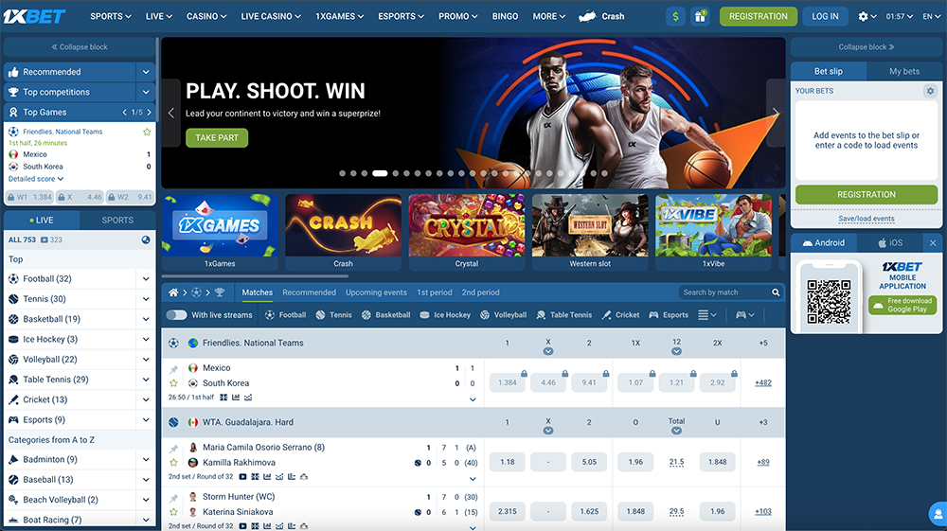Click the 1XBET logo

pos(34,16)
